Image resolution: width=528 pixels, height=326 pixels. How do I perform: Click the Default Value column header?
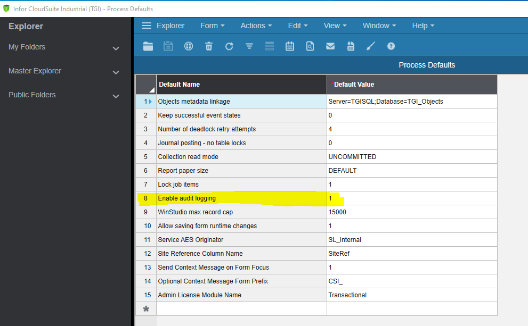click(412, 85)
